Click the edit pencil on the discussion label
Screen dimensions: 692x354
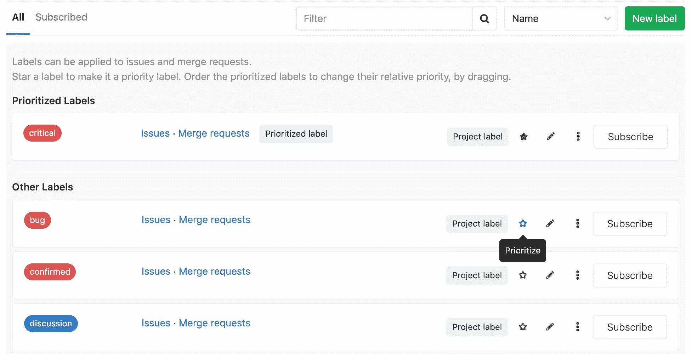click(550, 327)
